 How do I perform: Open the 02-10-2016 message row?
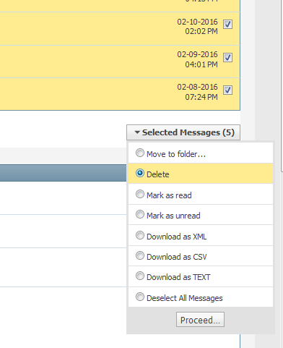tap(120, 28)
